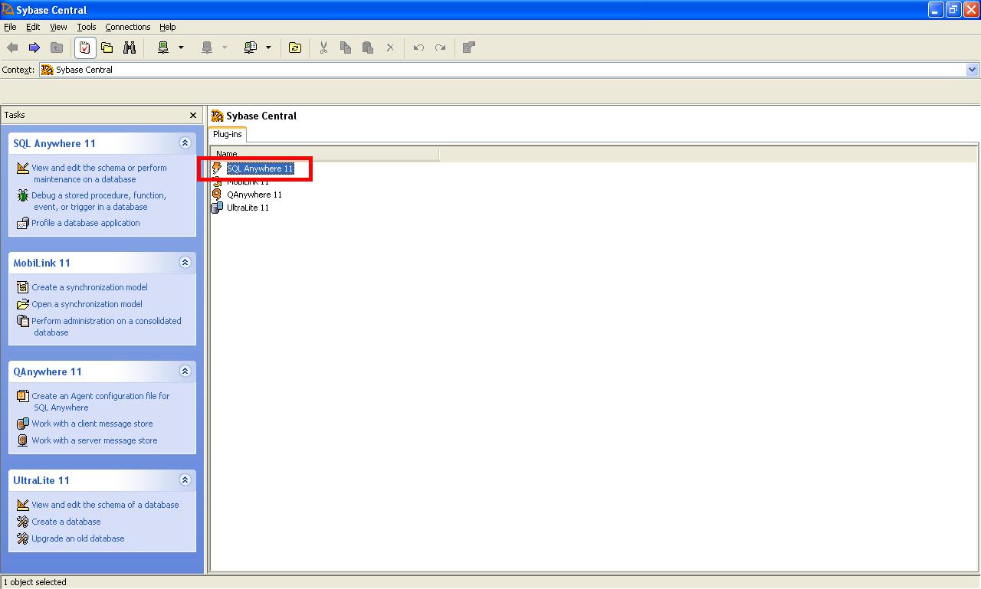Collapse the SQL Anywhere 11 task section

(185, 142)
